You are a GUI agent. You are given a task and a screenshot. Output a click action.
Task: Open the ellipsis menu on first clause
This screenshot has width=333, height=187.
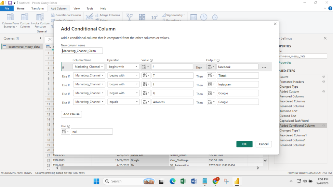264,67
